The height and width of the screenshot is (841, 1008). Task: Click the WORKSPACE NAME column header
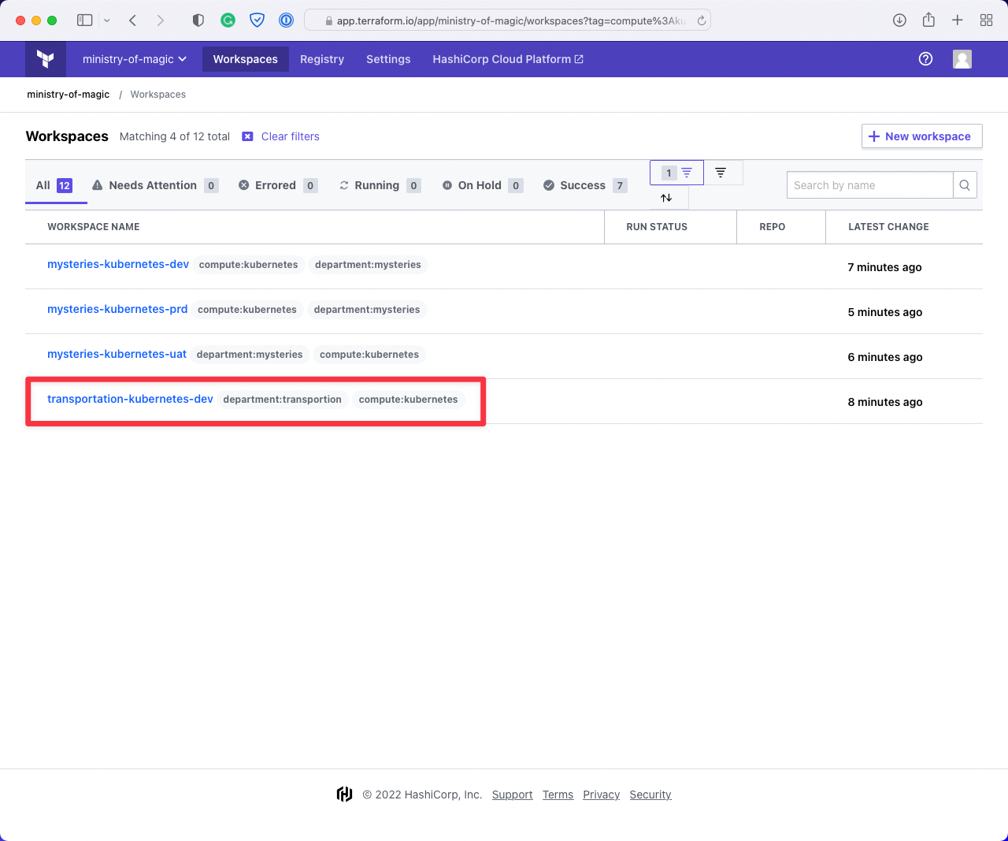click(94, 227)
